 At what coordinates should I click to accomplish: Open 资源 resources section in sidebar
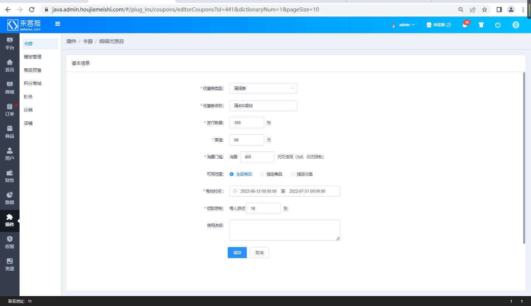coord(10,265)
